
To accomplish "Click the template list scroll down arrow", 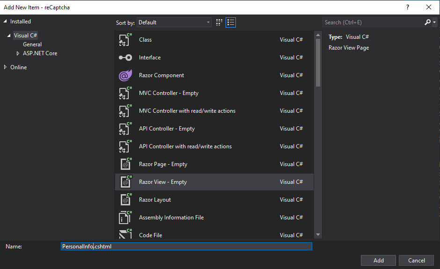I will tap(318, 235).
